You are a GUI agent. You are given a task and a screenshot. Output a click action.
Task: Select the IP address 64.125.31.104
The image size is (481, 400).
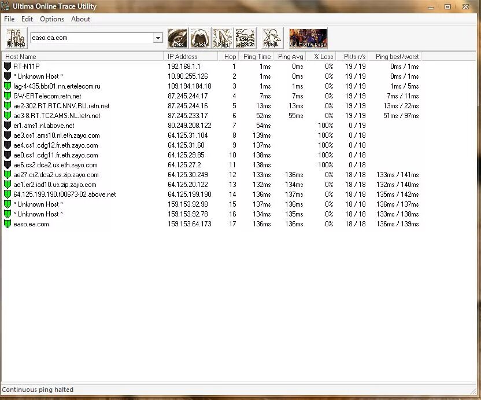[x=188, y=135]
